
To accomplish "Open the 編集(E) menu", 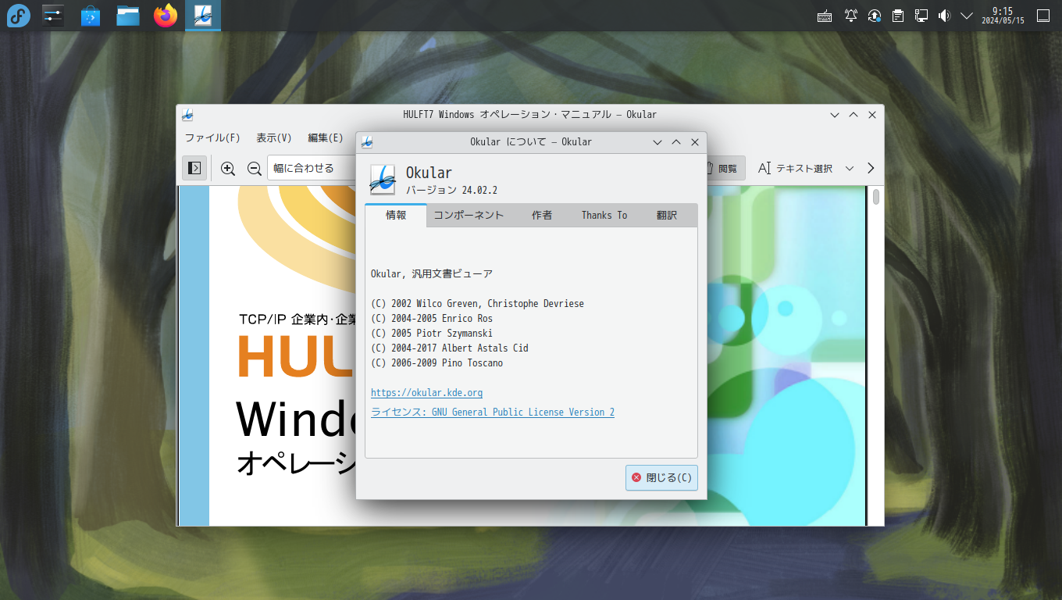I will coord(326,137).
